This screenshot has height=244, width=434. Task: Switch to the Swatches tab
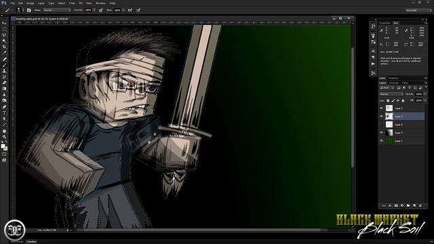tap(393, 79)
